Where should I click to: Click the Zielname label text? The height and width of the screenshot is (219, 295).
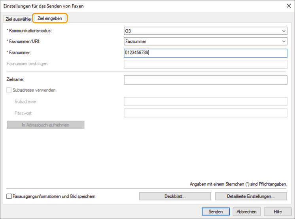[x=15, y=80]
